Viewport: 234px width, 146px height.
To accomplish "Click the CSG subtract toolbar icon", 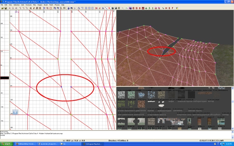I will click(48, 8).
